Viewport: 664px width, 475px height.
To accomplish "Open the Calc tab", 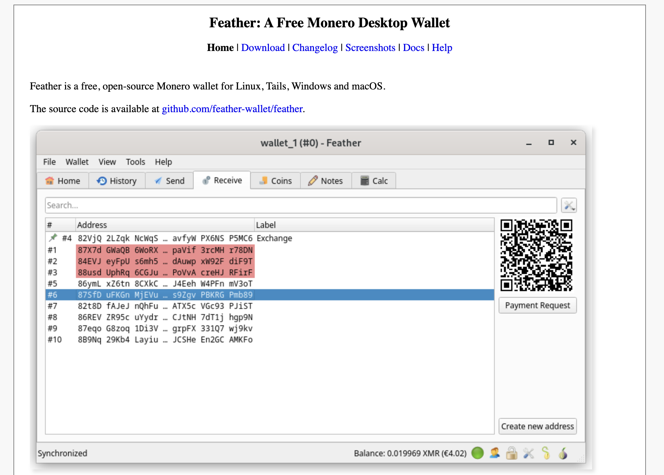I will [374, 181].
